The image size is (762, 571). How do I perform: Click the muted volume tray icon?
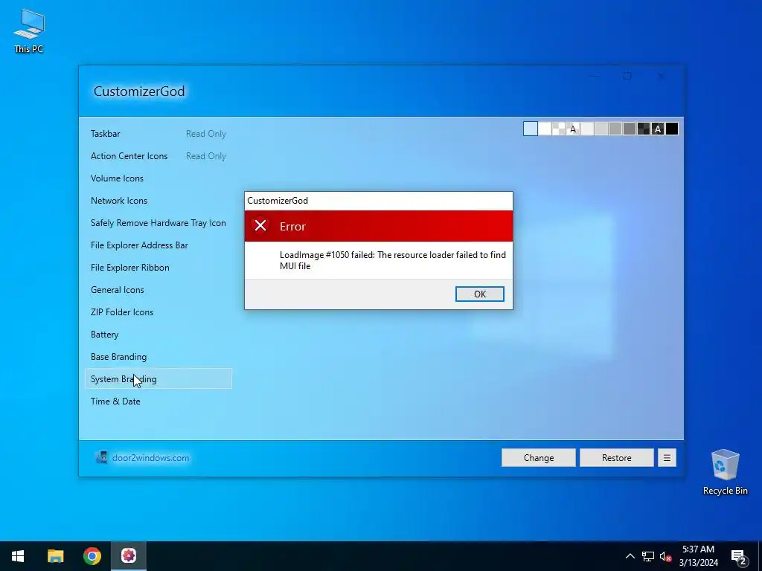pyautogui.click(x=665, y=556)
